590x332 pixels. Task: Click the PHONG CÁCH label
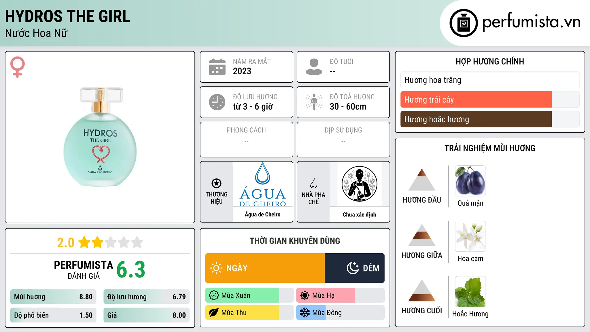click(x=246, y=130)
